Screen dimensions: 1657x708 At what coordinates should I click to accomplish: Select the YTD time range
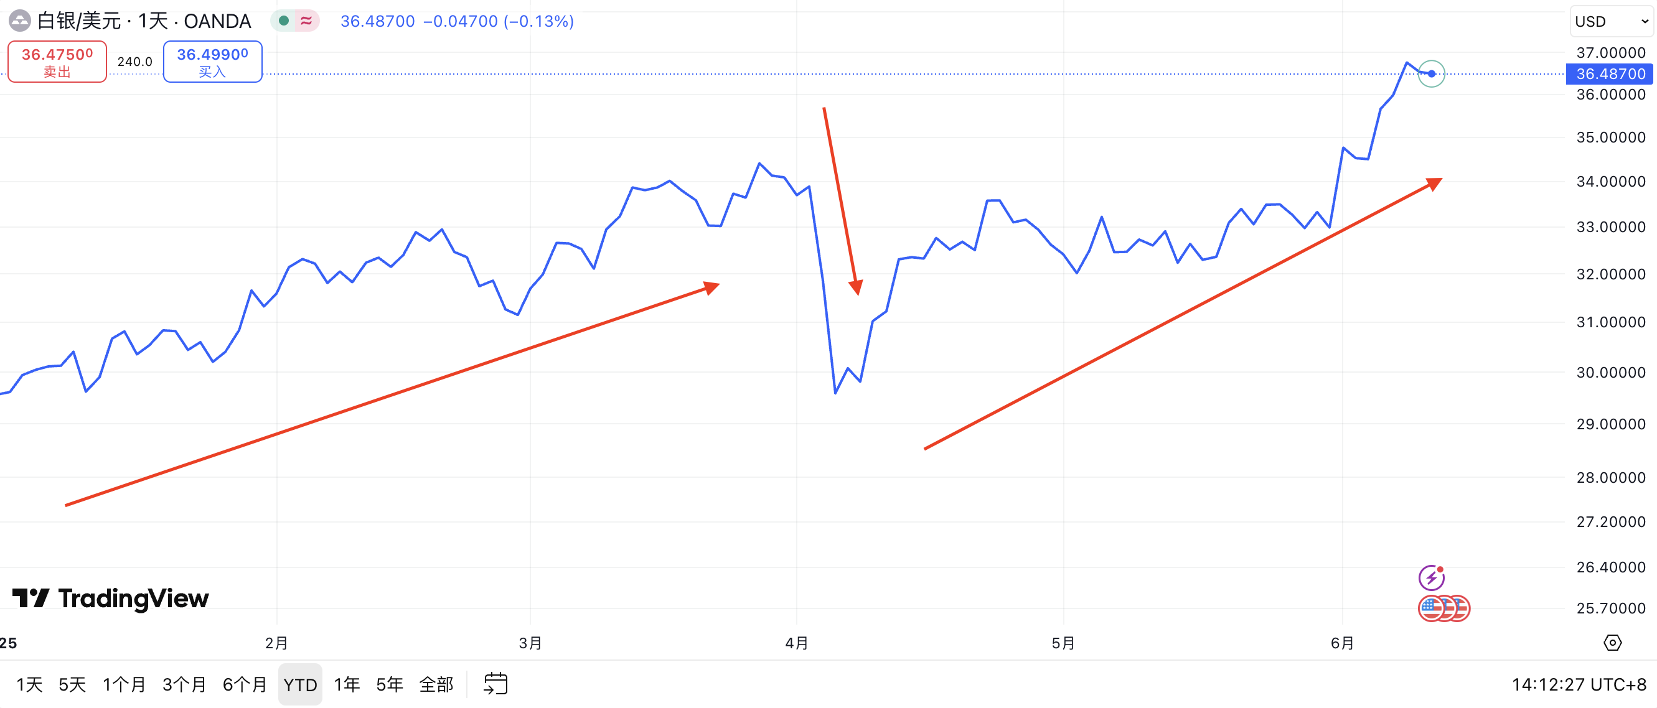pyautogui.click(x=300, y=684)
